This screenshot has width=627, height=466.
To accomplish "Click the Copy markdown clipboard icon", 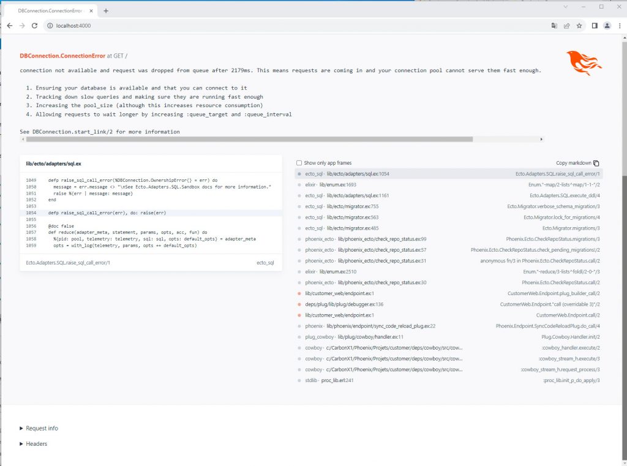I will [596, 163].
